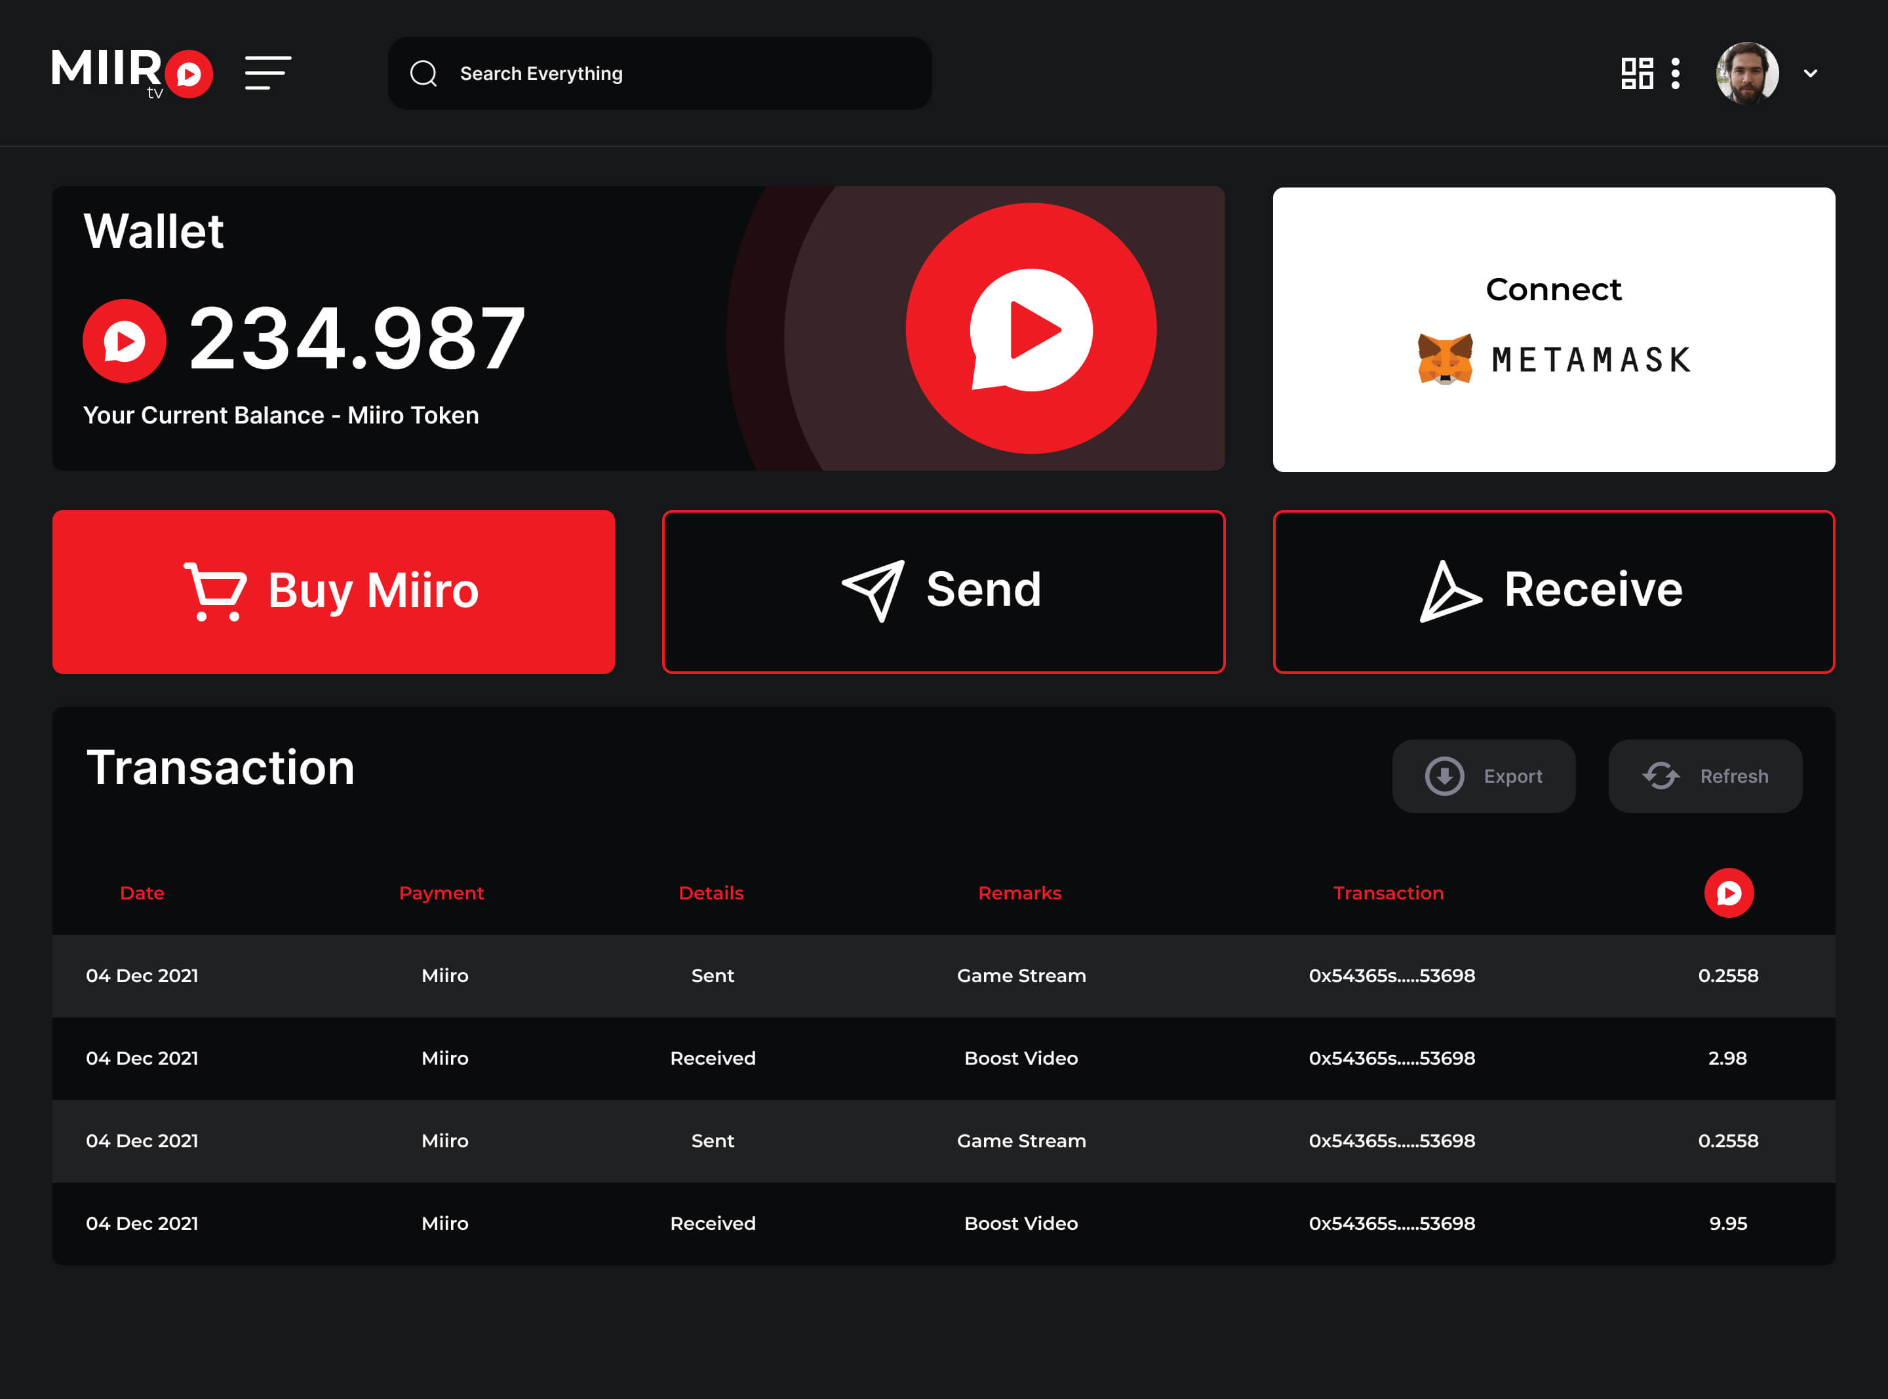Connect the MetaMask wallet card
1888x1399 pixels.
click(1554, 329)
